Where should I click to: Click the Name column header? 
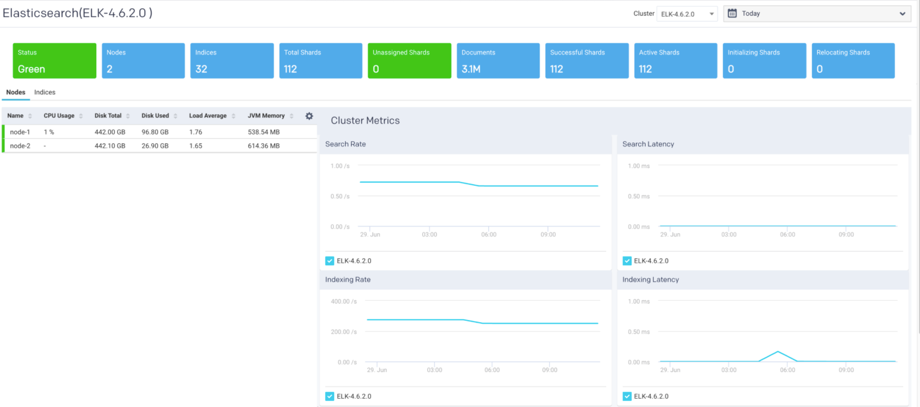pos(15,116)
